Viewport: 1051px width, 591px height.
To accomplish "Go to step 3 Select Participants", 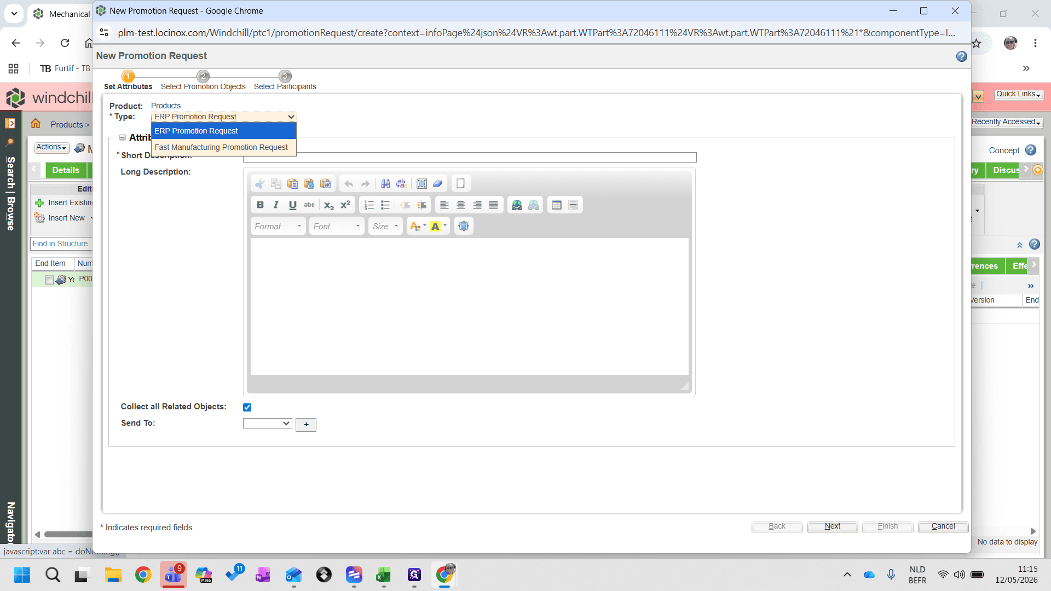I will coord(285,80).
